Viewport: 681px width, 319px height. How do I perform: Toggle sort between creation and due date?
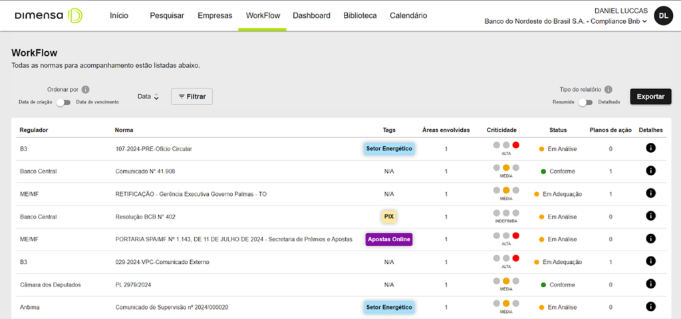pos(63,102)
